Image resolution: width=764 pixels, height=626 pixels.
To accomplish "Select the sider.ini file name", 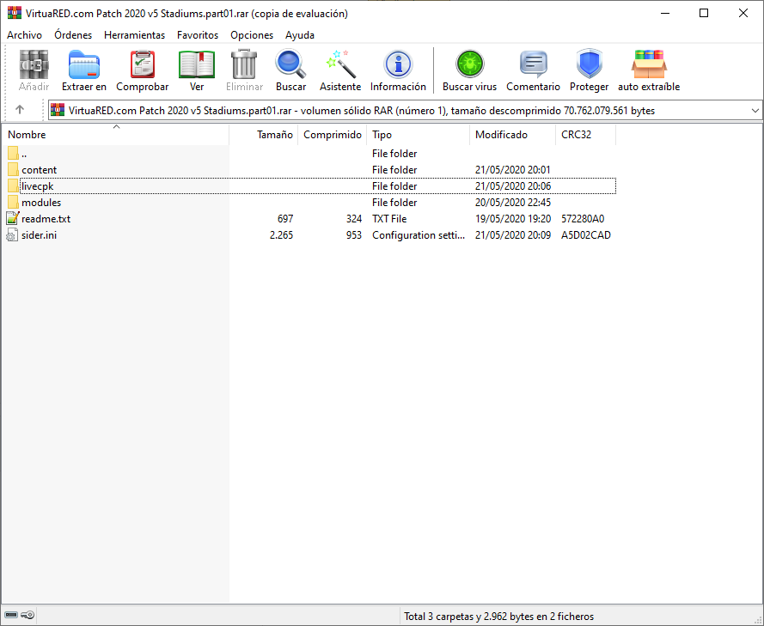I will point(39,235).
